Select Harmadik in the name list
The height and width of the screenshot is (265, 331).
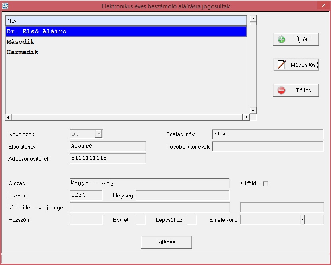pos(23,52)
